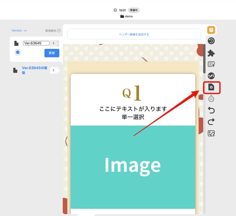Click the greyed-out code timer icon

(x=211, y=99)
